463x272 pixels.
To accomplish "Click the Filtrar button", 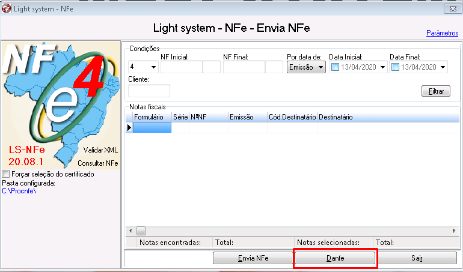I will (436, 91).
